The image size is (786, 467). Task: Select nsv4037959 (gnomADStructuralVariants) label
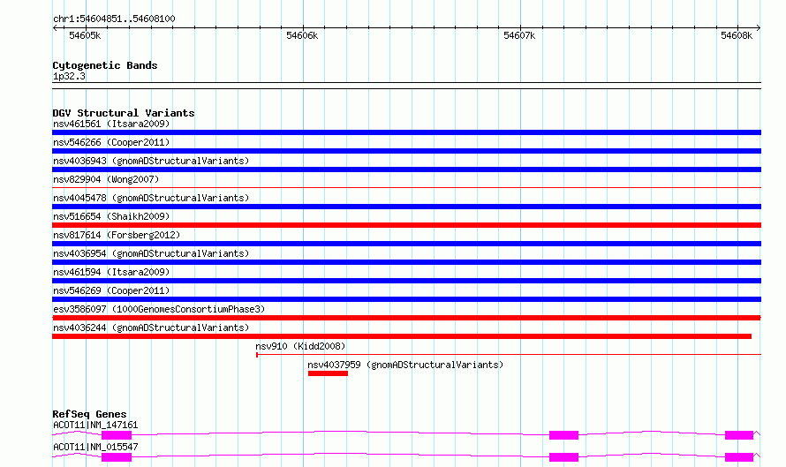click(x=405, y=365)
